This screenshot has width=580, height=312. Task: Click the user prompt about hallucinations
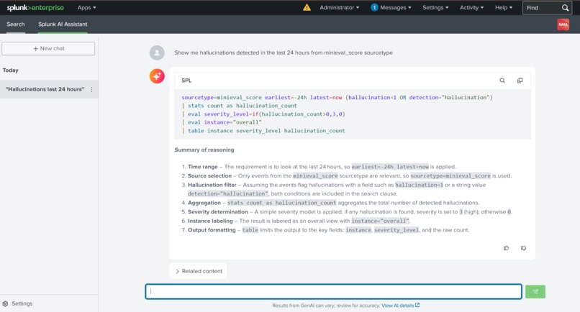284,52
